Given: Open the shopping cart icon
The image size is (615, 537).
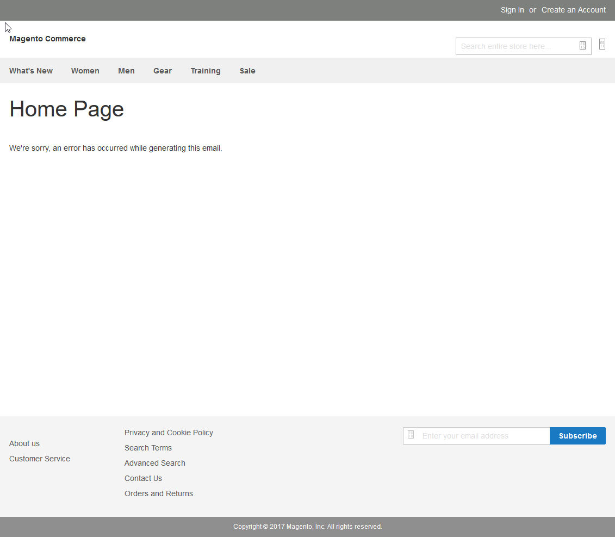Looking at the screenshot, I should [x=602, y=44].
